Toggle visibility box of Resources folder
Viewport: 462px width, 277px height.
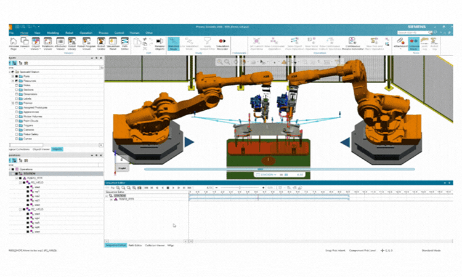click(x=17, y=81)
